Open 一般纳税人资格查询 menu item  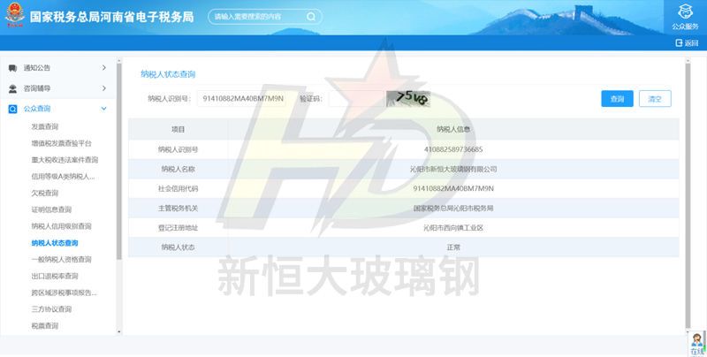[x=60, y=260]
